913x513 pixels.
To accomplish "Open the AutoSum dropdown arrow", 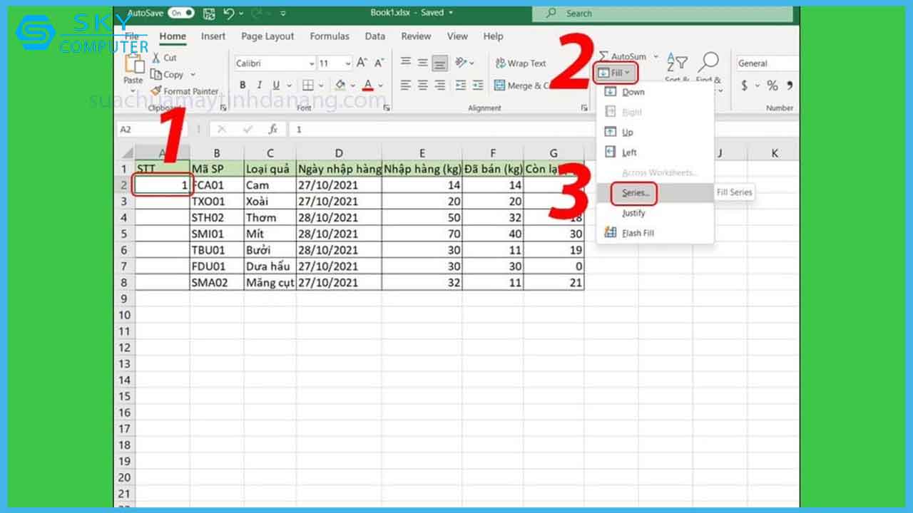I will (x=656, y=57).
